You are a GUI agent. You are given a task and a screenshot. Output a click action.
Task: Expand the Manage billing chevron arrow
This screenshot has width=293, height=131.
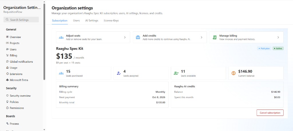[x=278, y=37]
